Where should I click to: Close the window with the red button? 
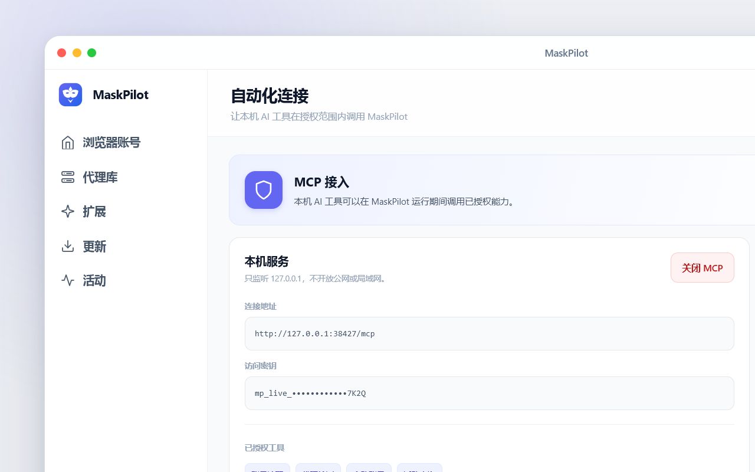(61, 53)
